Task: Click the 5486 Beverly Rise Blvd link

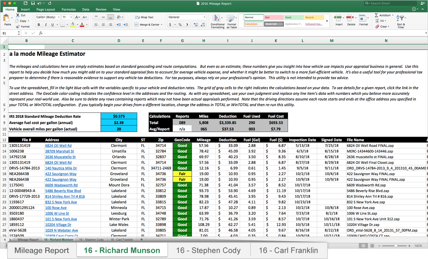Action: [x=63, y=191]
